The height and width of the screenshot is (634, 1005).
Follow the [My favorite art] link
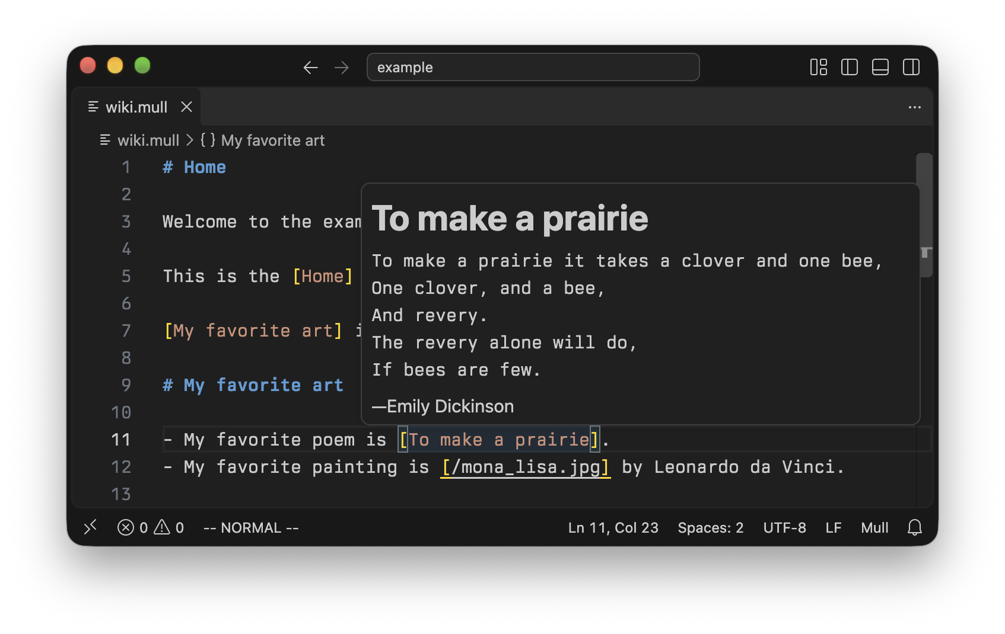(x=253, y=331)
